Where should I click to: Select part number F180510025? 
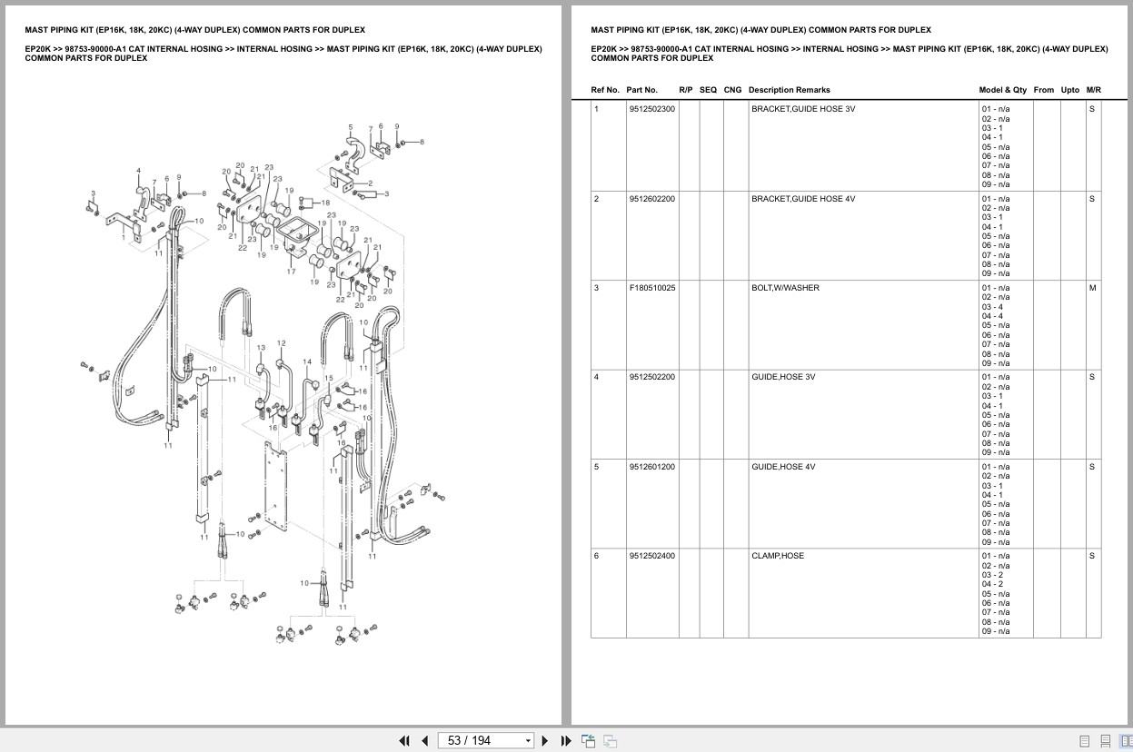[652, 288]
